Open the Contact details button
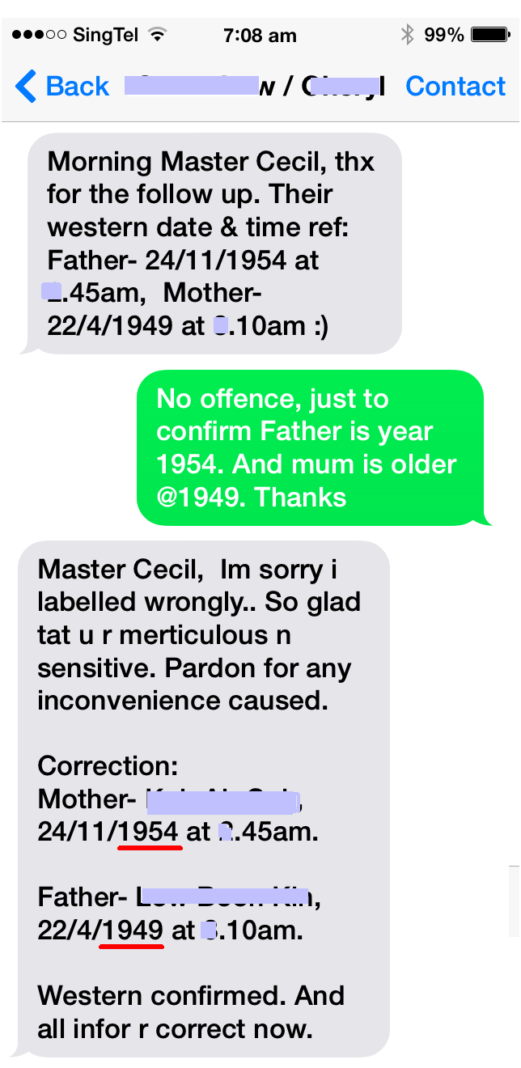Viewport: 521px width, 1068px height. pyautogui.click(x=455, y=87)
